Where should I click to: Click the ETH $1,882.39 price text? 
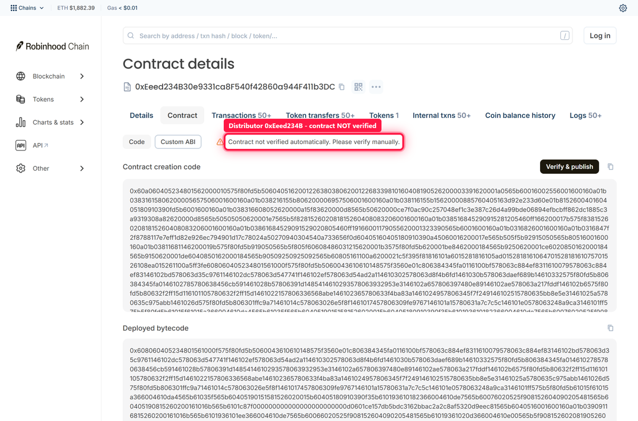pyautogui.click(x=76, y=8)
